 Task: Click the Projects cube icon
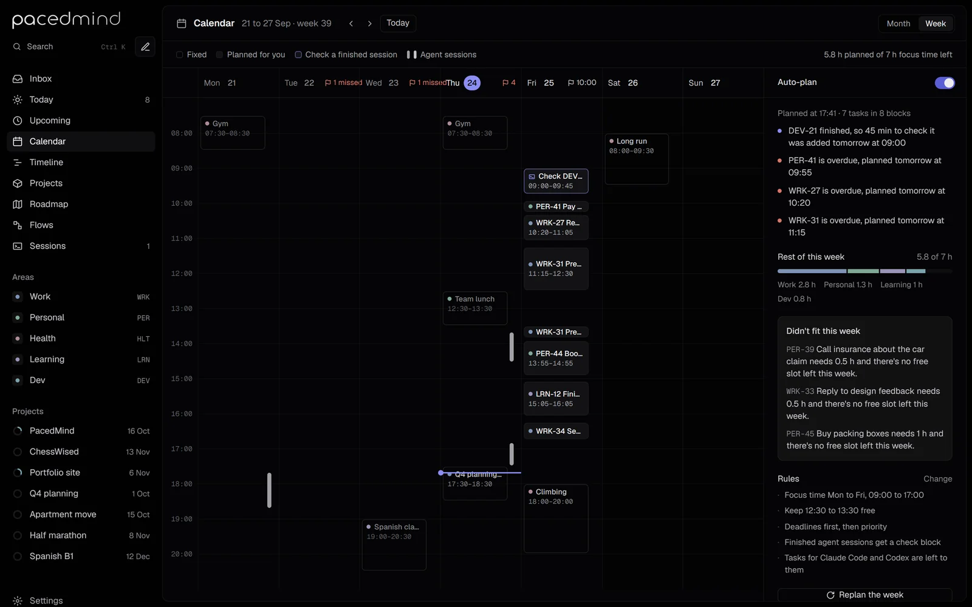click(x=18, y=183)
